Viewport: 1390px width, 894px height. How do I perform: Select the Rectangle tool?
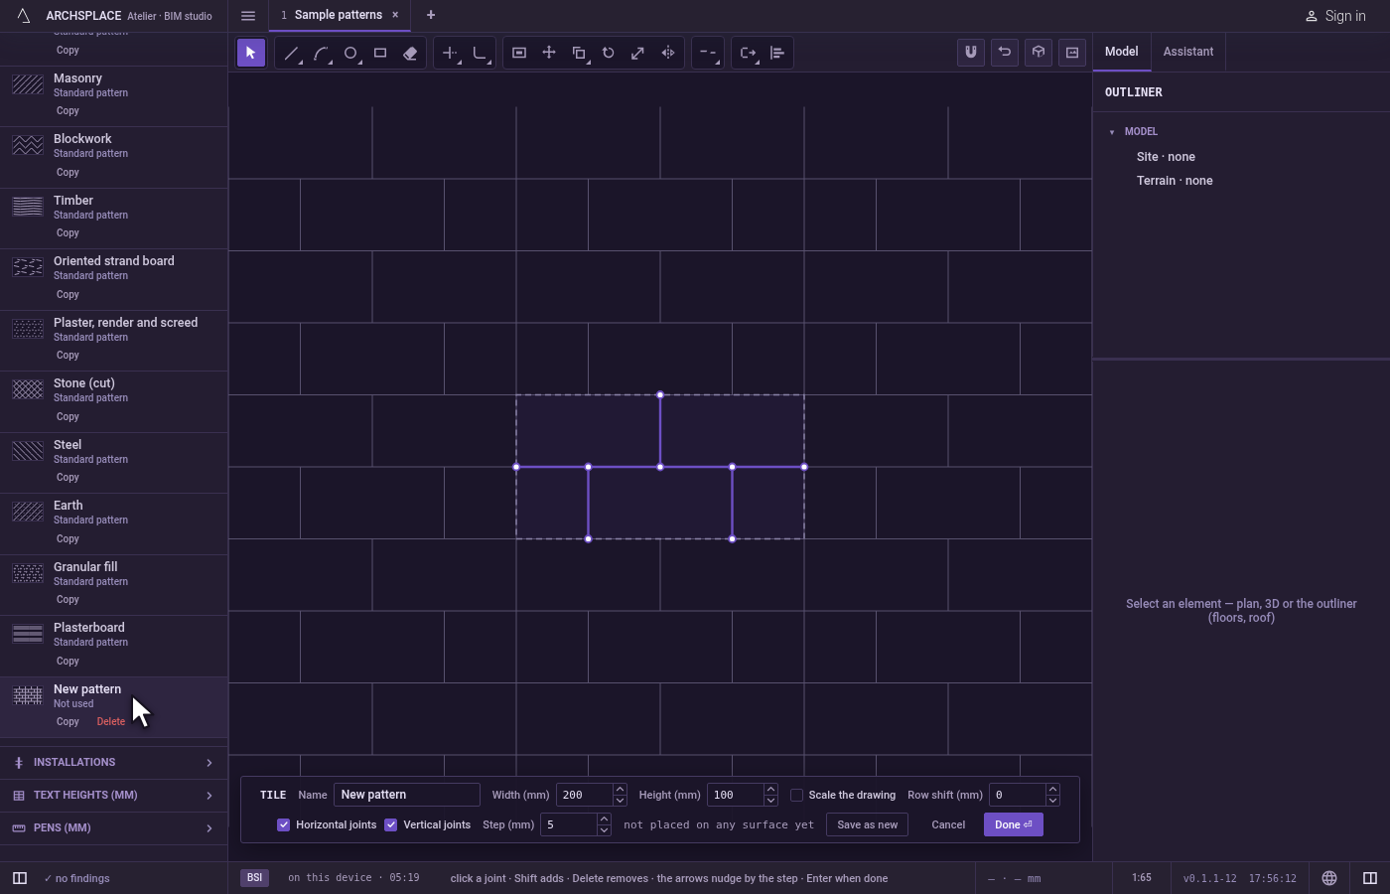[x=380, y=53]
